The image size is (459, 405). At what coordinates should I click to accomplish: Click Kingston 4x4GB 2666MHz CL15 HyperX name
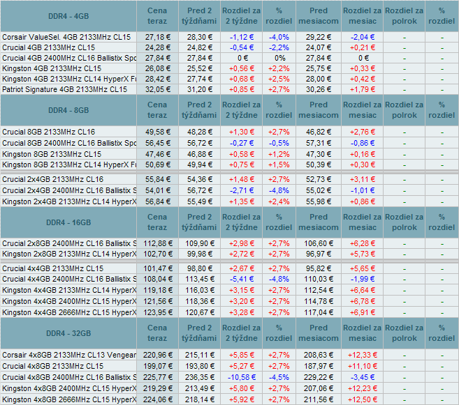69,312
